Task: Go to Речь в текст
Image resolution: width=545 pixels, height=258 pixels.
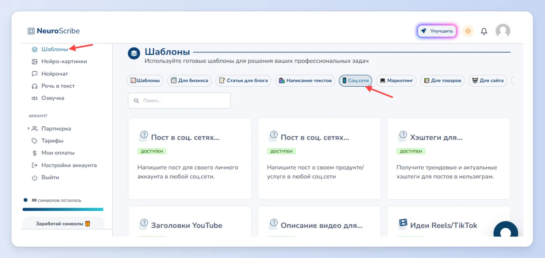Action: pyautogui.click(x=58, y=86)
